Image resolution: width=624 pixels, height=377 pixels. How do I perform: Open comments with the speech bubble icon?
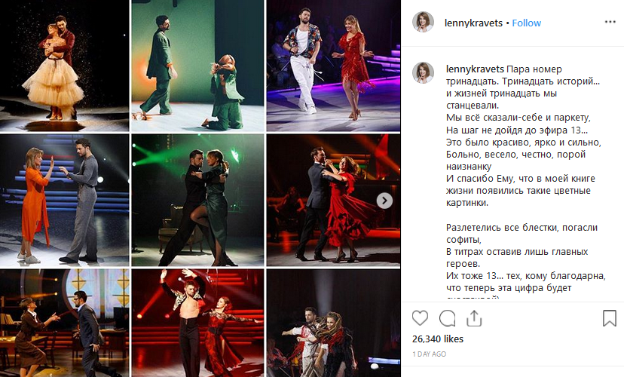448,318
